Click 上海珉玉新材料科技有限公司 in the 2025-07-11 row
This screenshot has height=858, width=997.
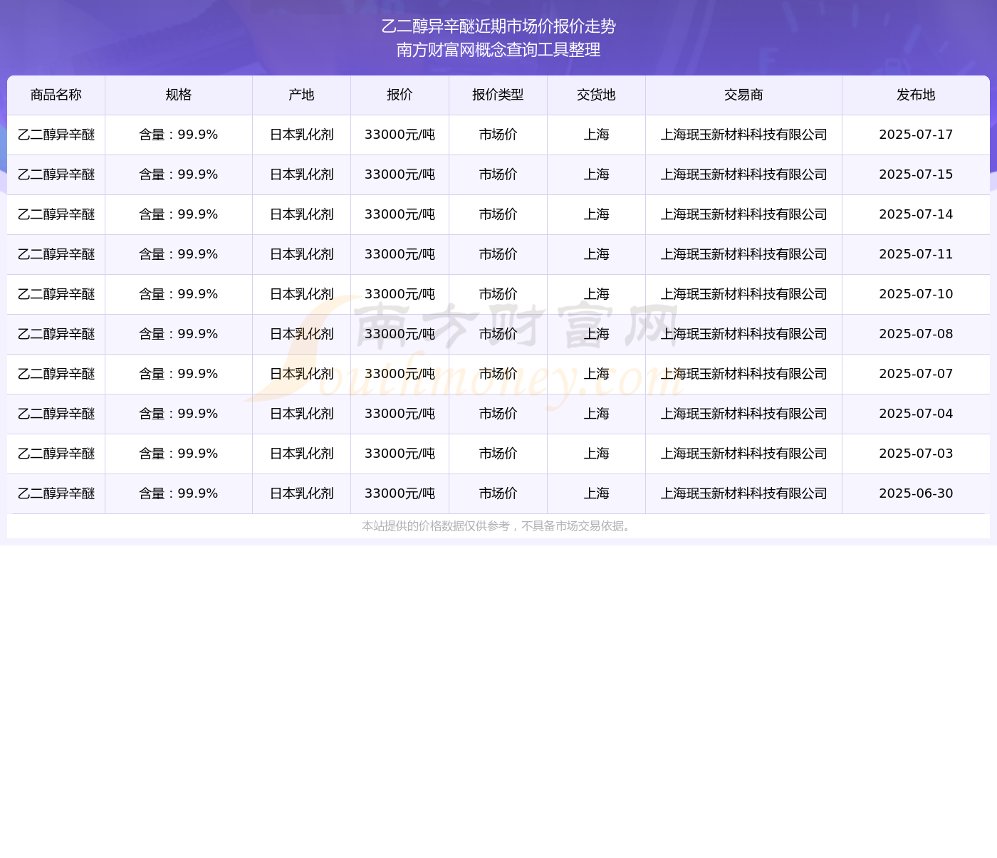pos(743,254)
